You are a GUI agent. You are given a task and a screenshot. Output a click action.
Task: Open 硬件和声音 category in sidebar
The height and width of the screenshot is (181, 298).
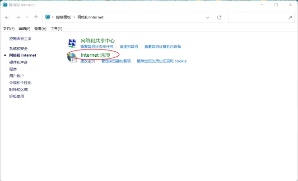point(19,62)
